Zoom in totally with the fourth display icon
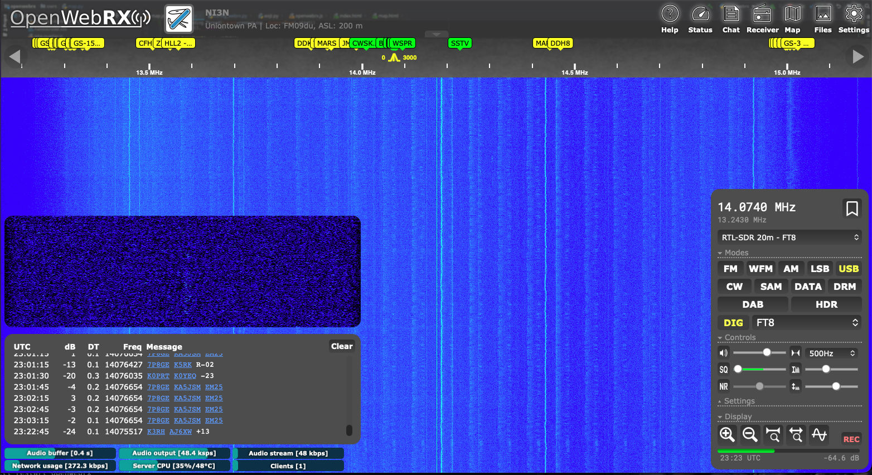Viewport: 872px width, 475px height. [x=796, y=434]
